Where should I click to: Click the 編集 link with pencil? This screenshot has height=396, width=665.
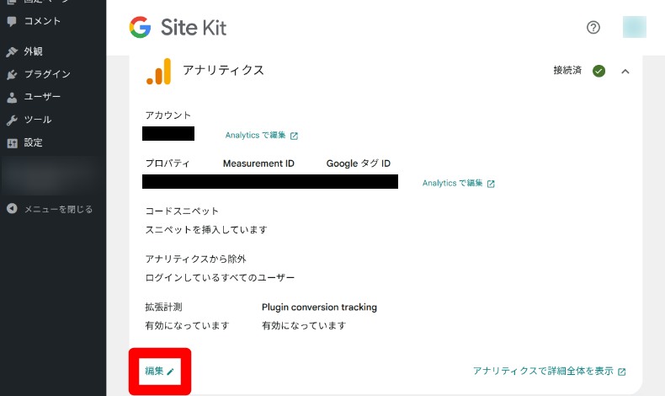[159, 371]
